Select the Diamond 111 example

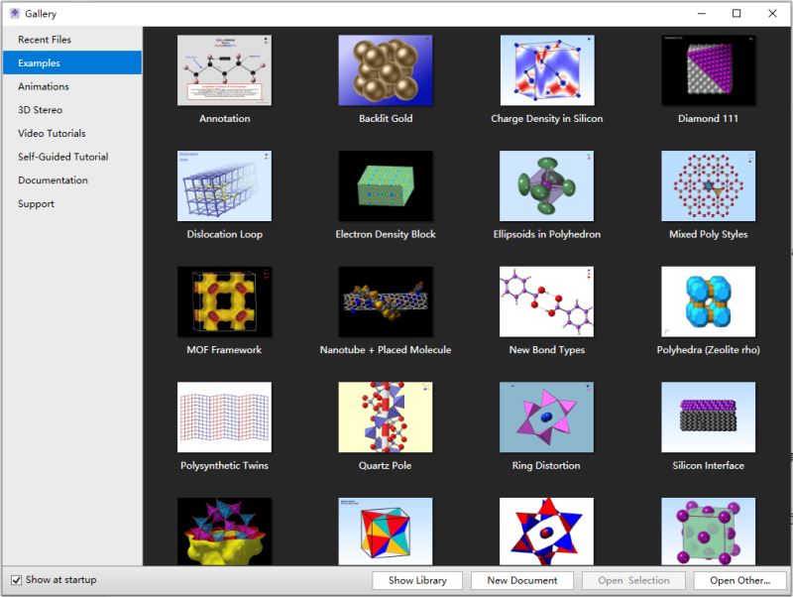(707, 67)
